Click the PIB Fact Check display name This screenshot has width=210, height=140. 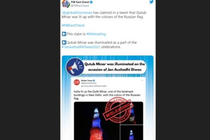80,2
